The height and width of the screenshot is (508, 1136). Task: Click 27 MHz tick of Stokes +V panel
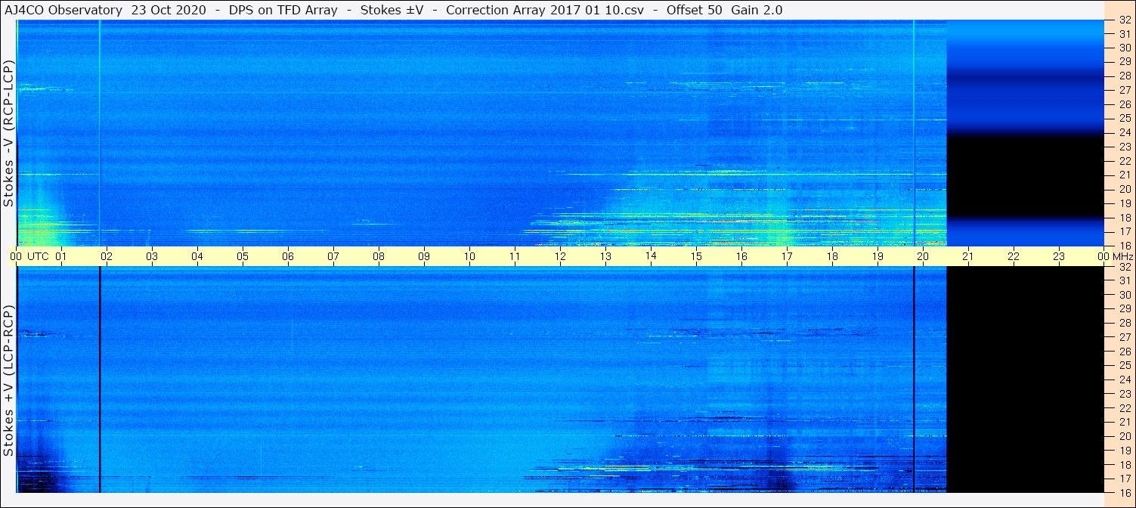[1124, 337]
